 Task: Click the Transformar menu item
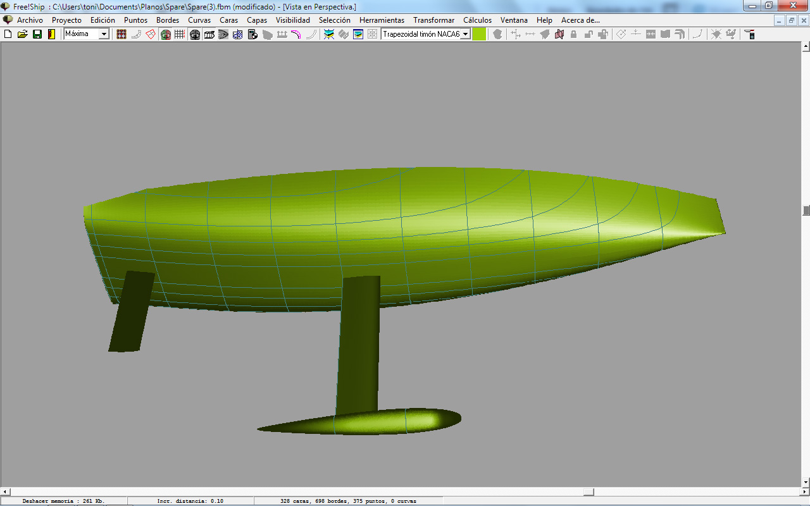(433, 20)
